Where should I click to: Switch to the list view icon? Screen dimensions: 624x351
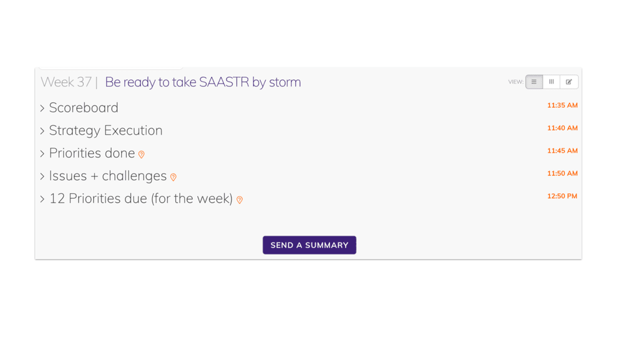534,82
